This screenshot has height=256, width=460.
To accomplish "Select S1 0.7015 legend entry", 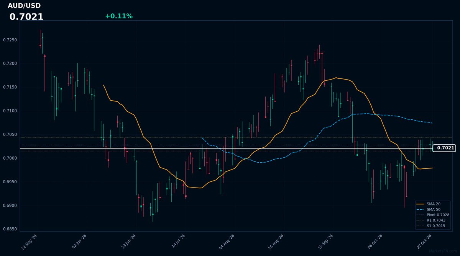I will [x=431, y=226].
